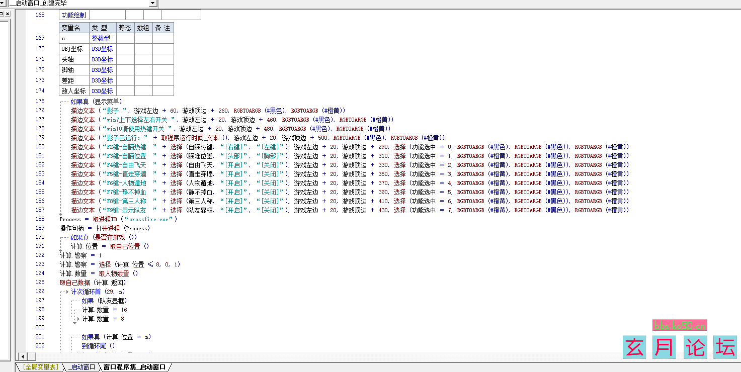The height and width of the screenshot is (372, 741).
Task: Close the left side panel
Action: coord(8,14)
